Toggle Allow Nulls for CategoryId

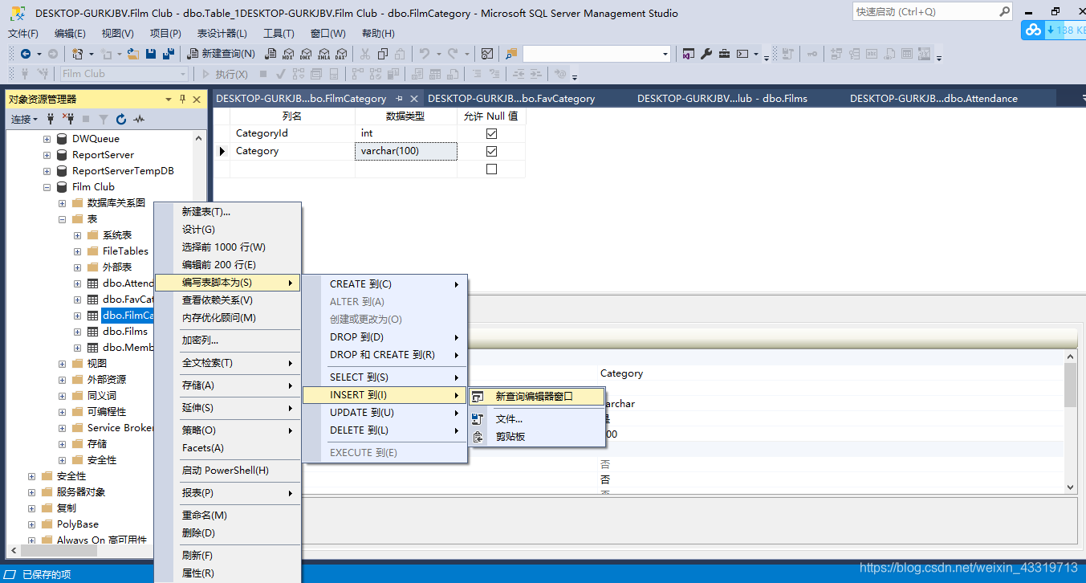(491, 133)
